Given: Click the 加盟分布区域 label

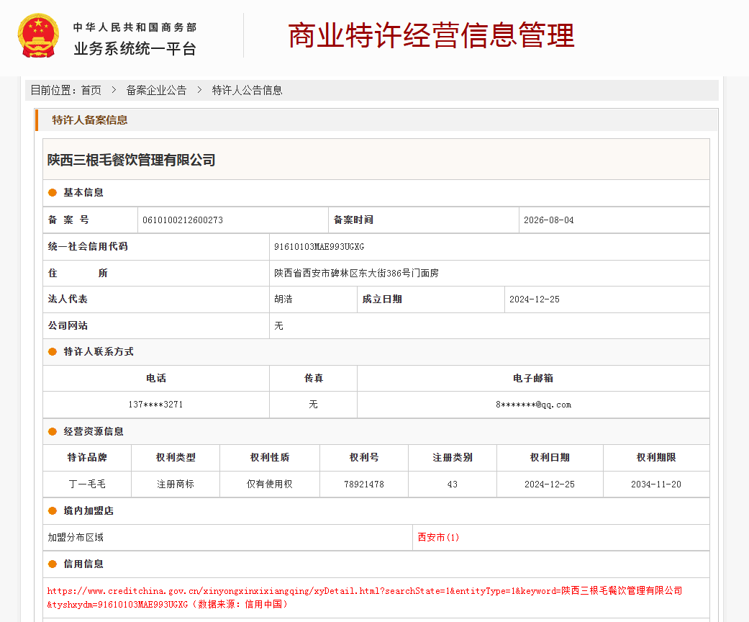Looking at the screenshot, I should click(76, 537).
